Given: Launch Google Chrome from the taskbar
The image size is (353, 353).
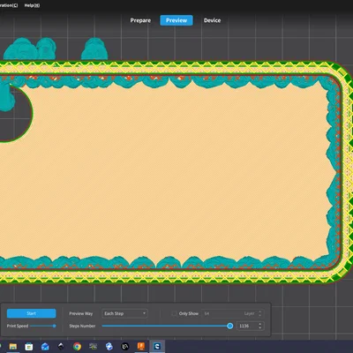Looking at the screenshot, I should [77, 347].
